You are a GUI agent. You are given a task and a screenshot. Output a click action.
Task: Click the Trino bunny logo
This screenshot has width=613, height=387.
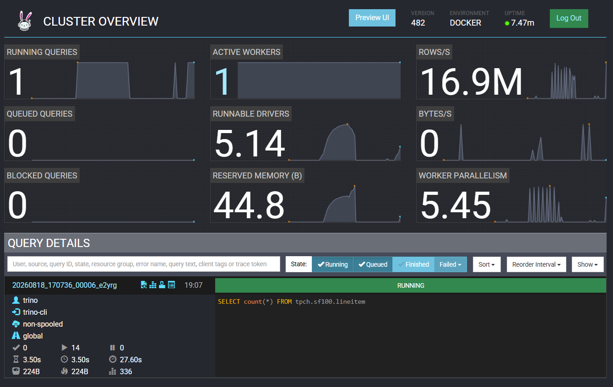coord(25,21)
